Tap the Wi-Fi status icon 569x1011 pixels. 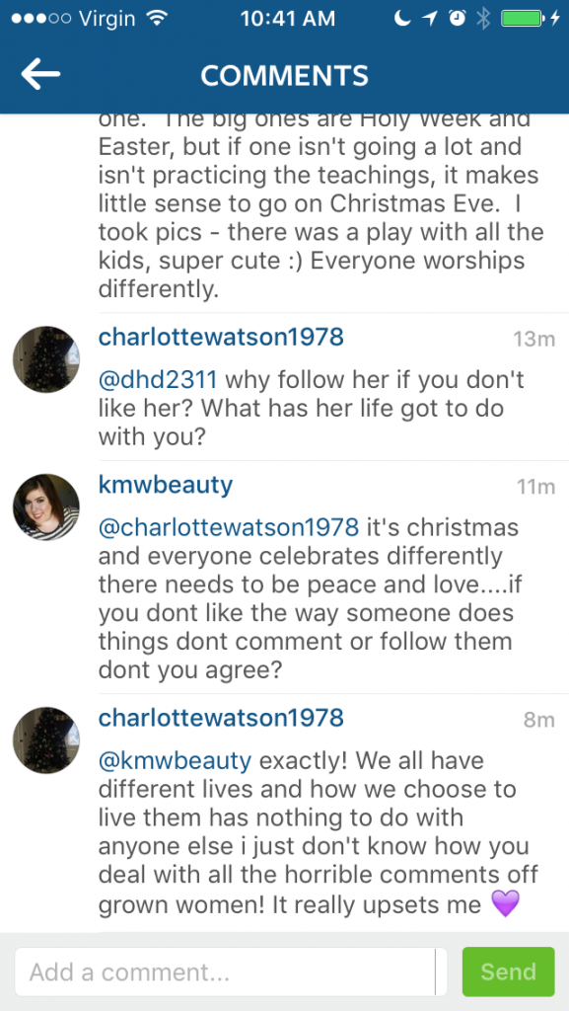[157, 18]
